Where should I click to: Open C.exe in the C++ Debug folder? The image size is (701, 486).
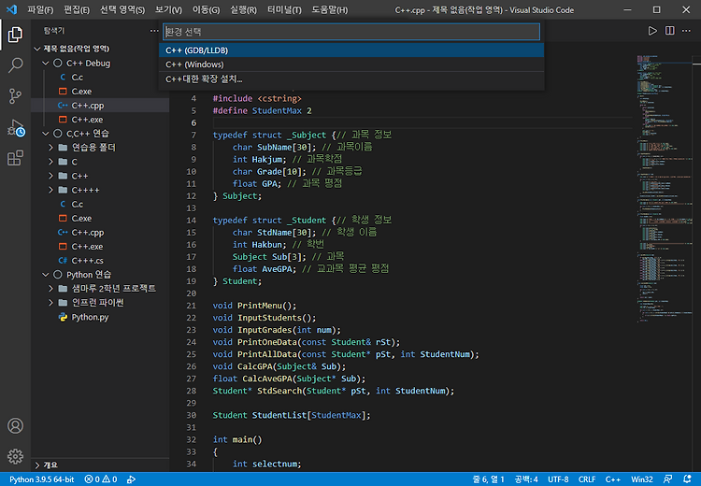coord(100,92)
